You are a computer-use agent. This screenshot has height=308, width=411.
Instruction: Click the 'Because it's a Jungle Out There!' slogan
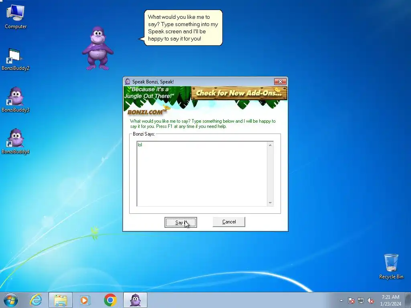pos(149,93)
